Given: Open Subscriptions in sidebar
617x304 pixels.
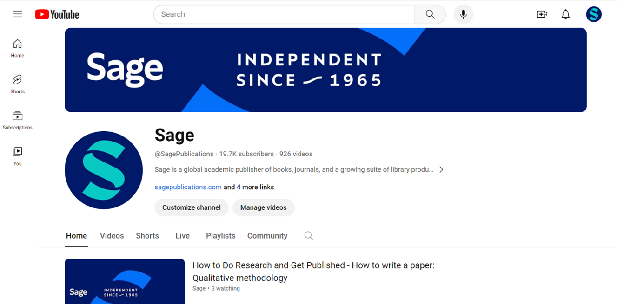Looking at the screenshot, I should (18, 120).
